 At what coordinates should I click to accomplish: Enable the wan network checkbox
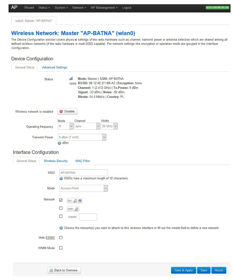click(x=61, y=208)
